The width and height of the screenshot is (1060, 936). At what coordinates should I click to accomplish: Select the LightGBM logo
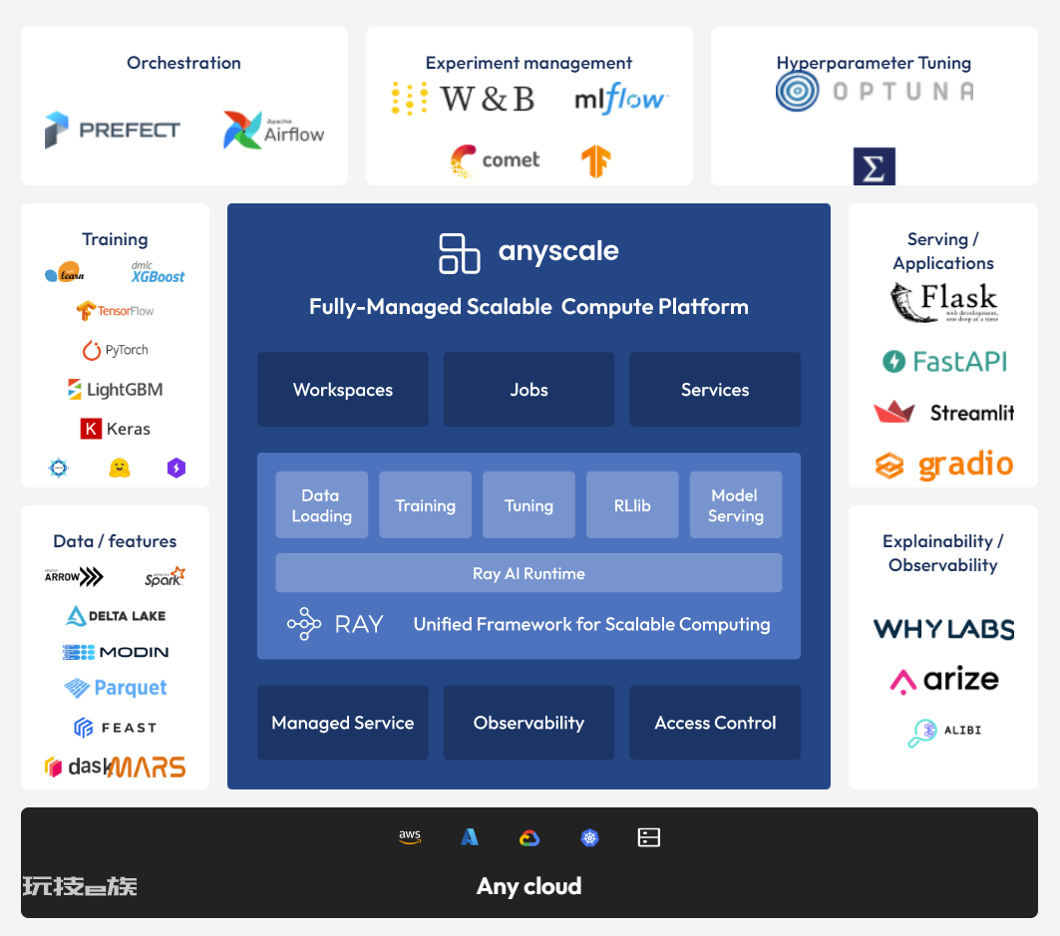tap(115, 390)
